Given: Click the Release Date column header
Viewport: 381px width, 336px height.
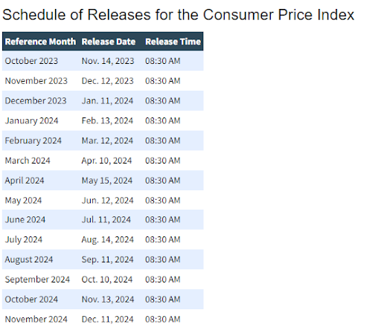Looking at the screenshot, I should click(109, 42).
